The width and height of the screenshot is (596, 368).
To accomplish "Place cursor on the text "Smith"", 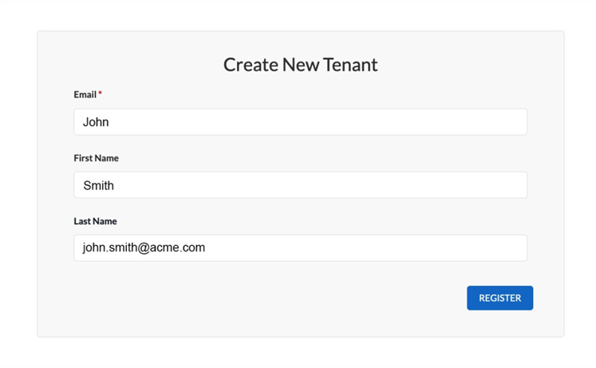I will [x=98, y=185].
